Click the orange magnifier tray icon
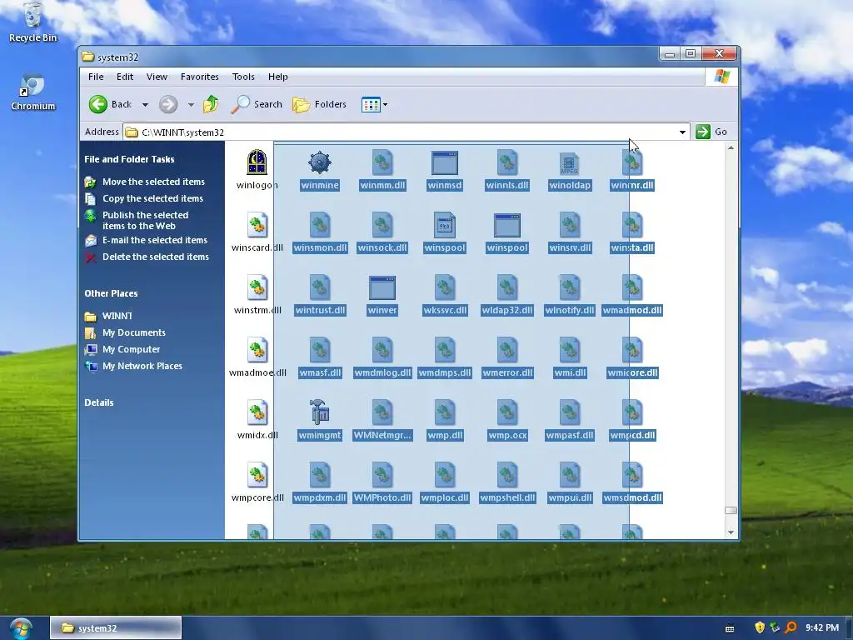 [x=791, y=627]
